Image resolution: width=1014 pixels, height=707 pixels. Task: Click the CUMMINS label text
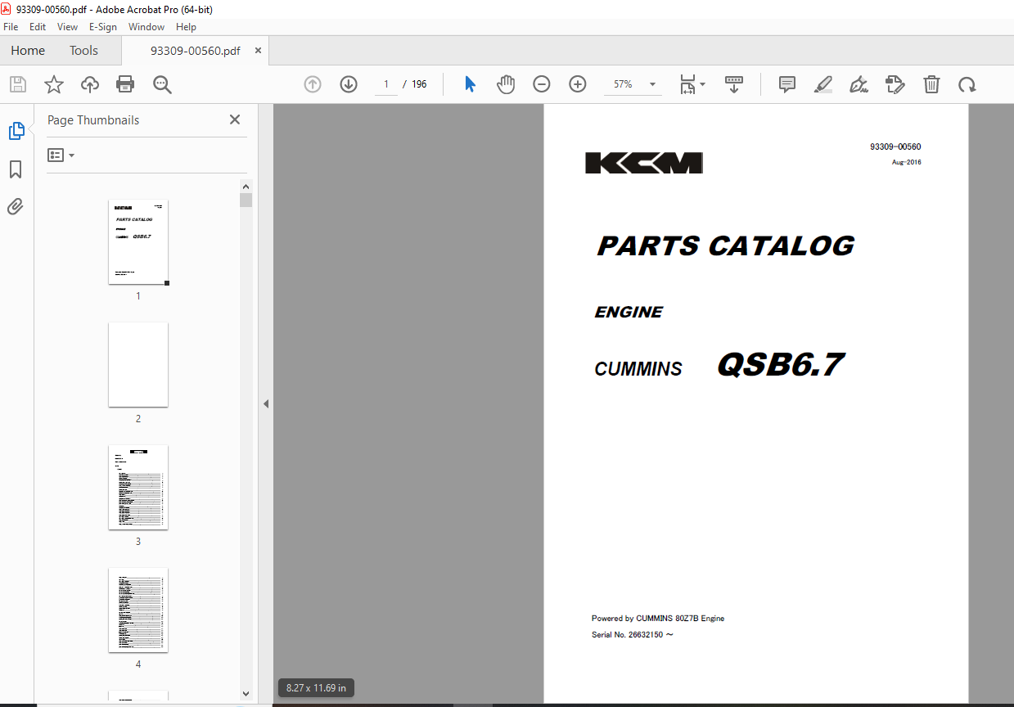click(x=638, y=369)
